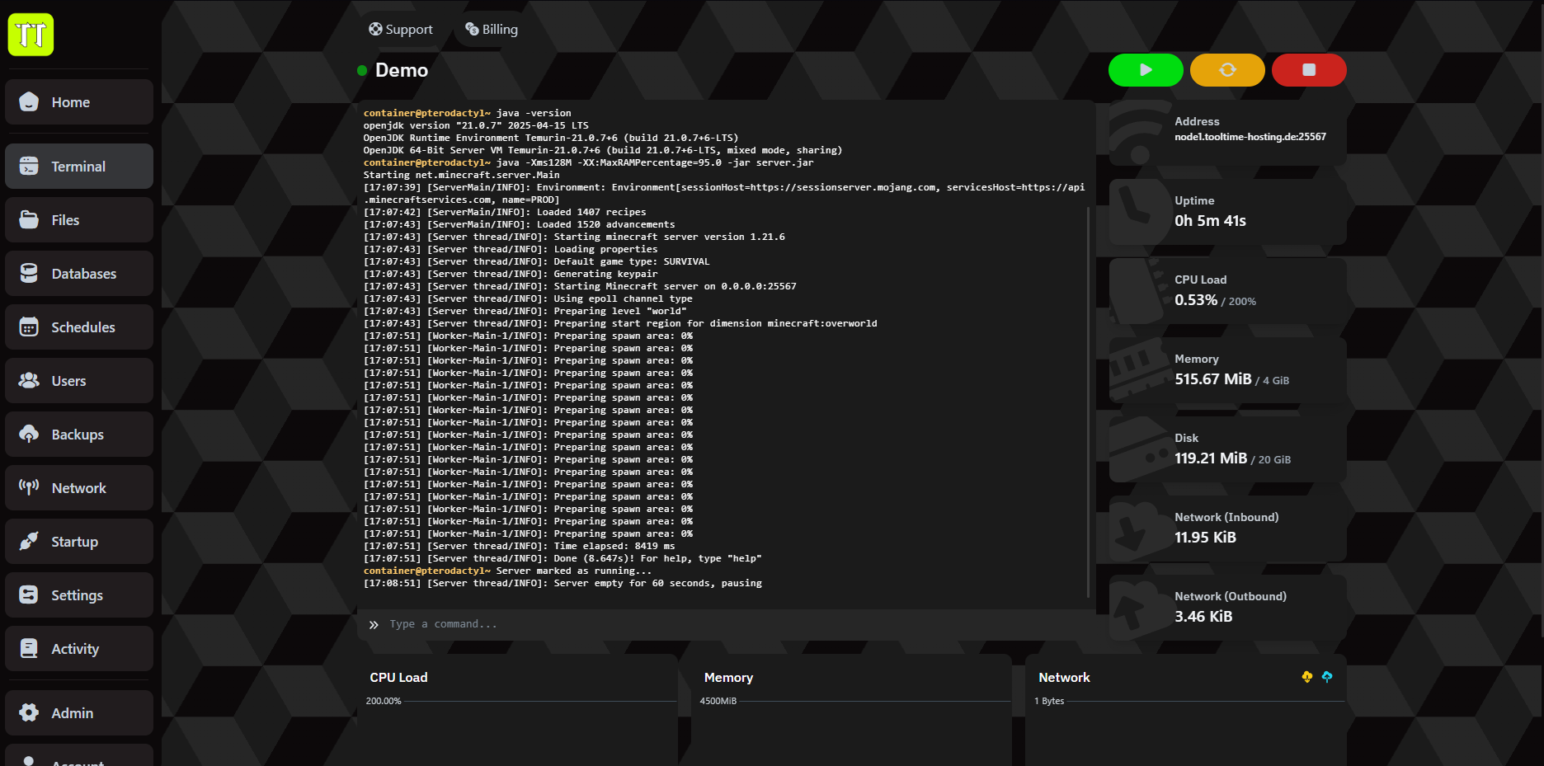1544x766 pixels.
Task: Open the Network settings page
Action: tap(79, 488)
